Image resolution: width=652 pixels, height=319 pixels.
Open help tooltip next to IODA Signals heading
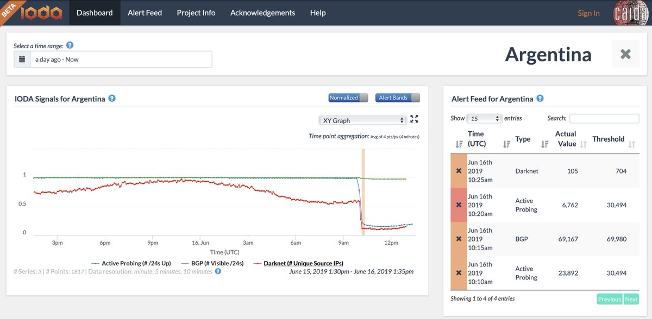point(111,99)
